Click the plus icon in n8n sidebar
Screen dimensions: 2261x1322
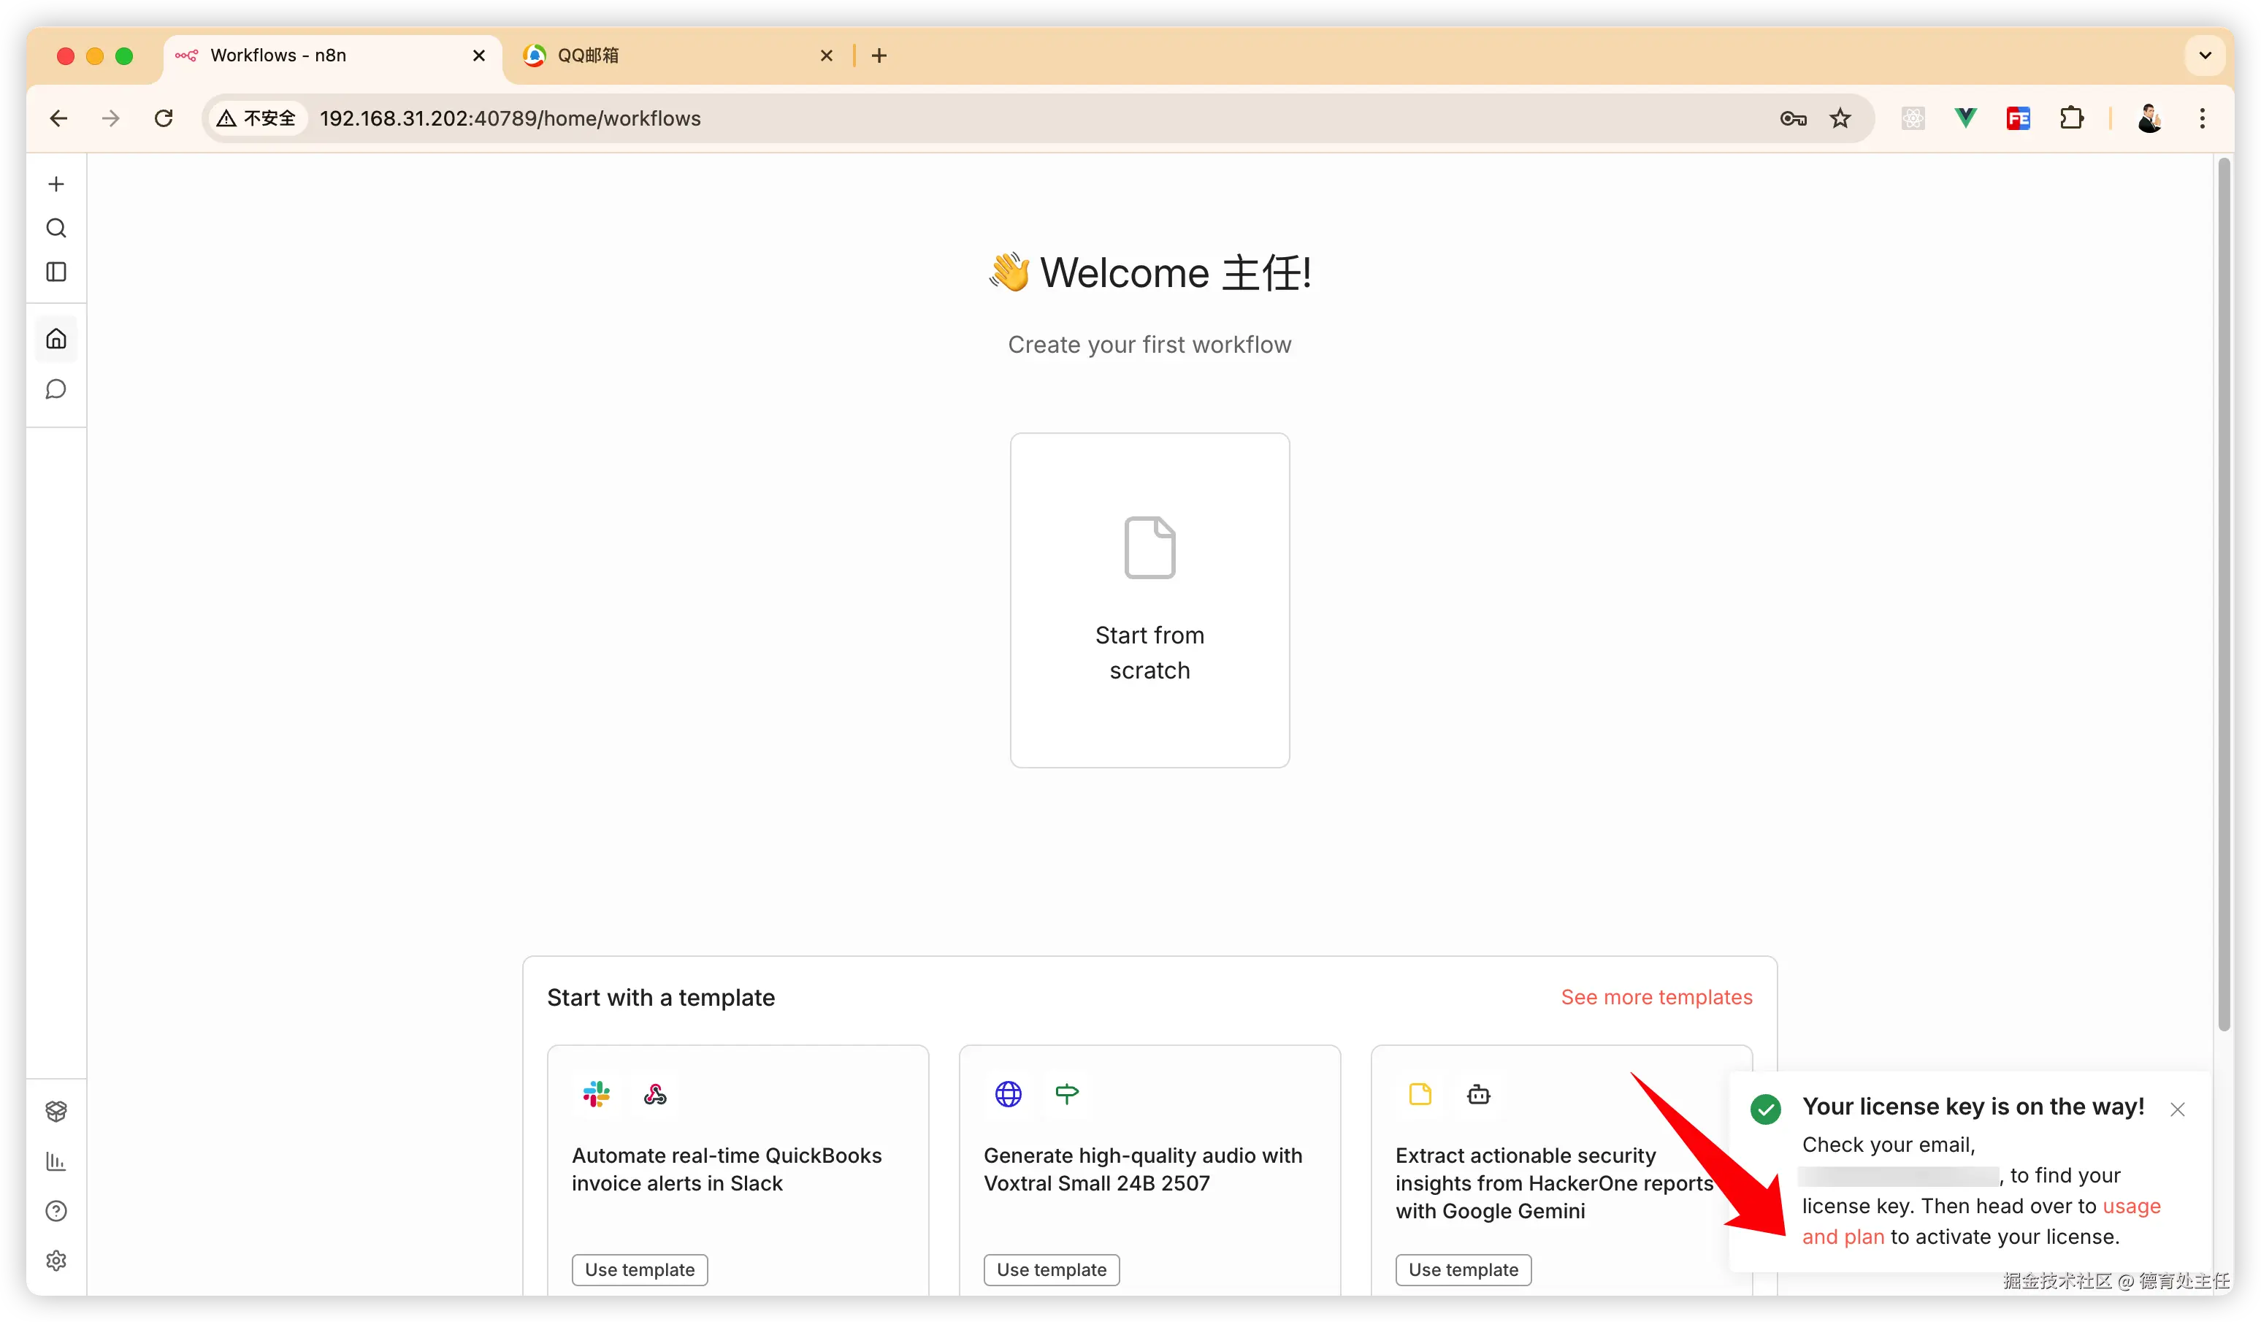[x=56, y=184]
